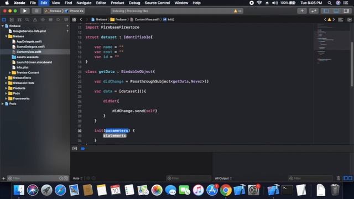This screenshot has height=199, width=354.
Task: Filter navigator by source control status
Action: pyautogui.click(x=66, y=178)
